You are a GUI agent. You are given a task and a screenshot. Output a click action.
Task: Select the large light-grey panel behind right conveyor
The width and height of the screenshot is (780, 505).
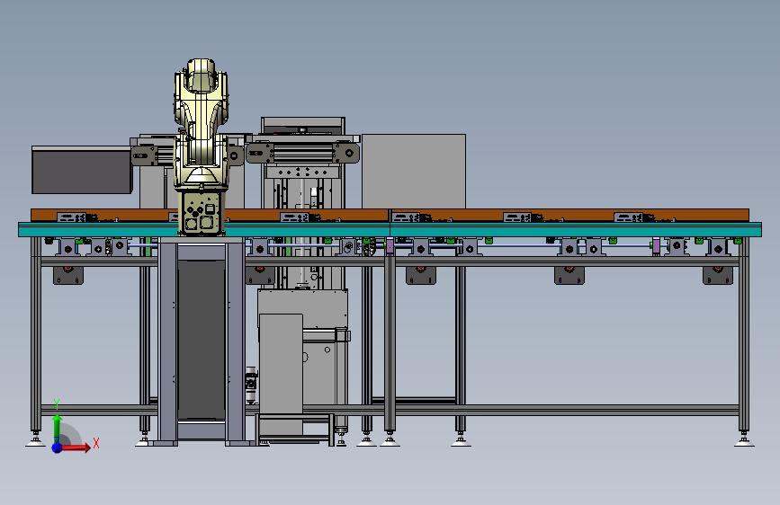[x=413, y=171]
